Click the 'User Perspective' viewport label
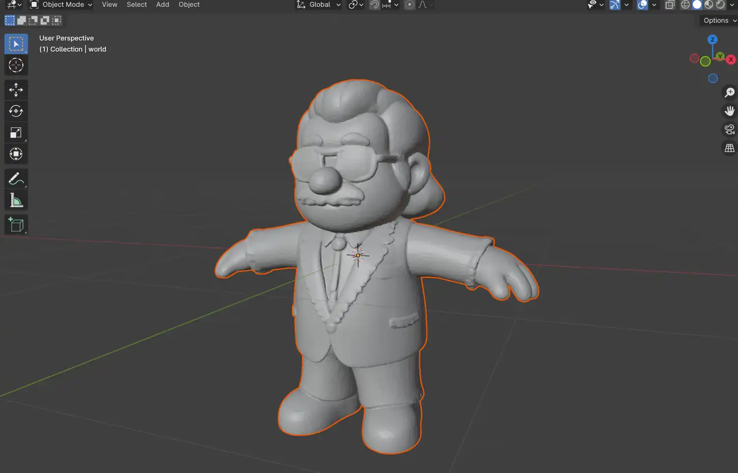Screen dimensions: 738x473 66,38
